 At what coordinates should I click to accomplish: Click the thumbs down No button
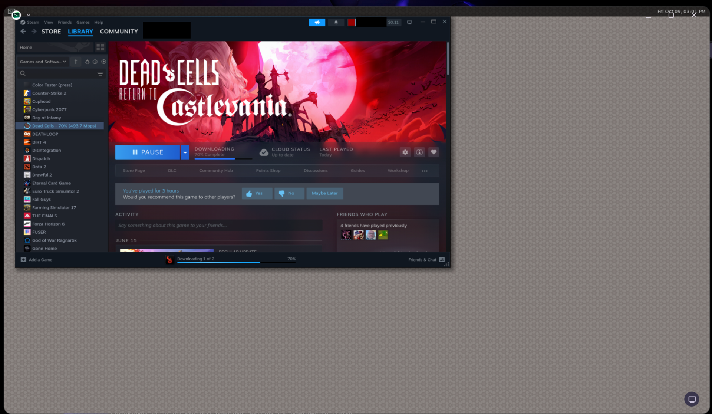289,193
